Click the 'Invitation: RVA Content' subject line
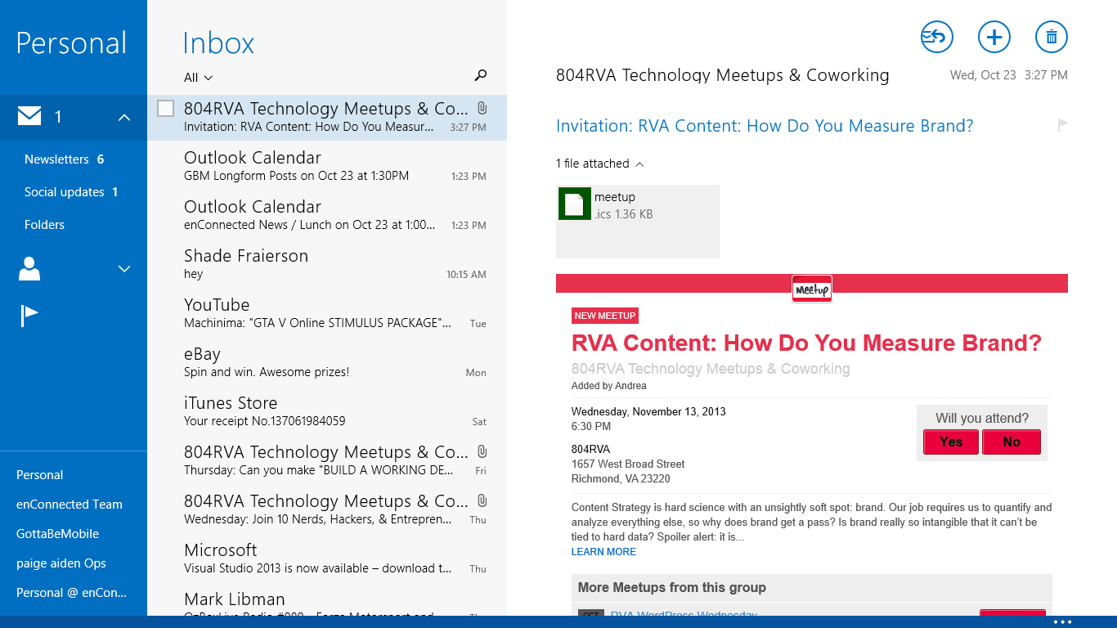Screen dimensions: 1117x628 pos(765,126)
